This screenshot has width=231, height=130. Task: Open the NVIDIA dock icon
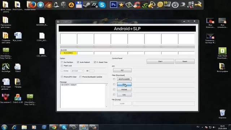pos(144,5)
